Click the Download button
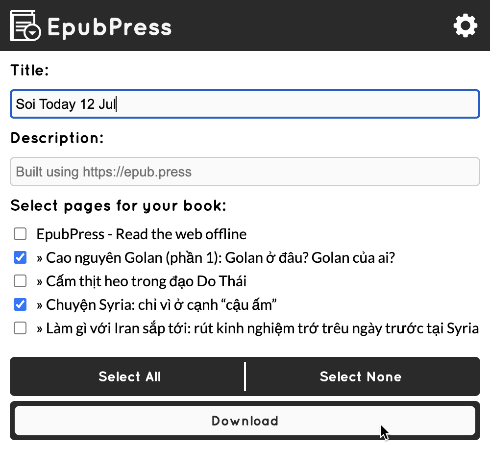The image size is (490, 450). click(245, 421)
